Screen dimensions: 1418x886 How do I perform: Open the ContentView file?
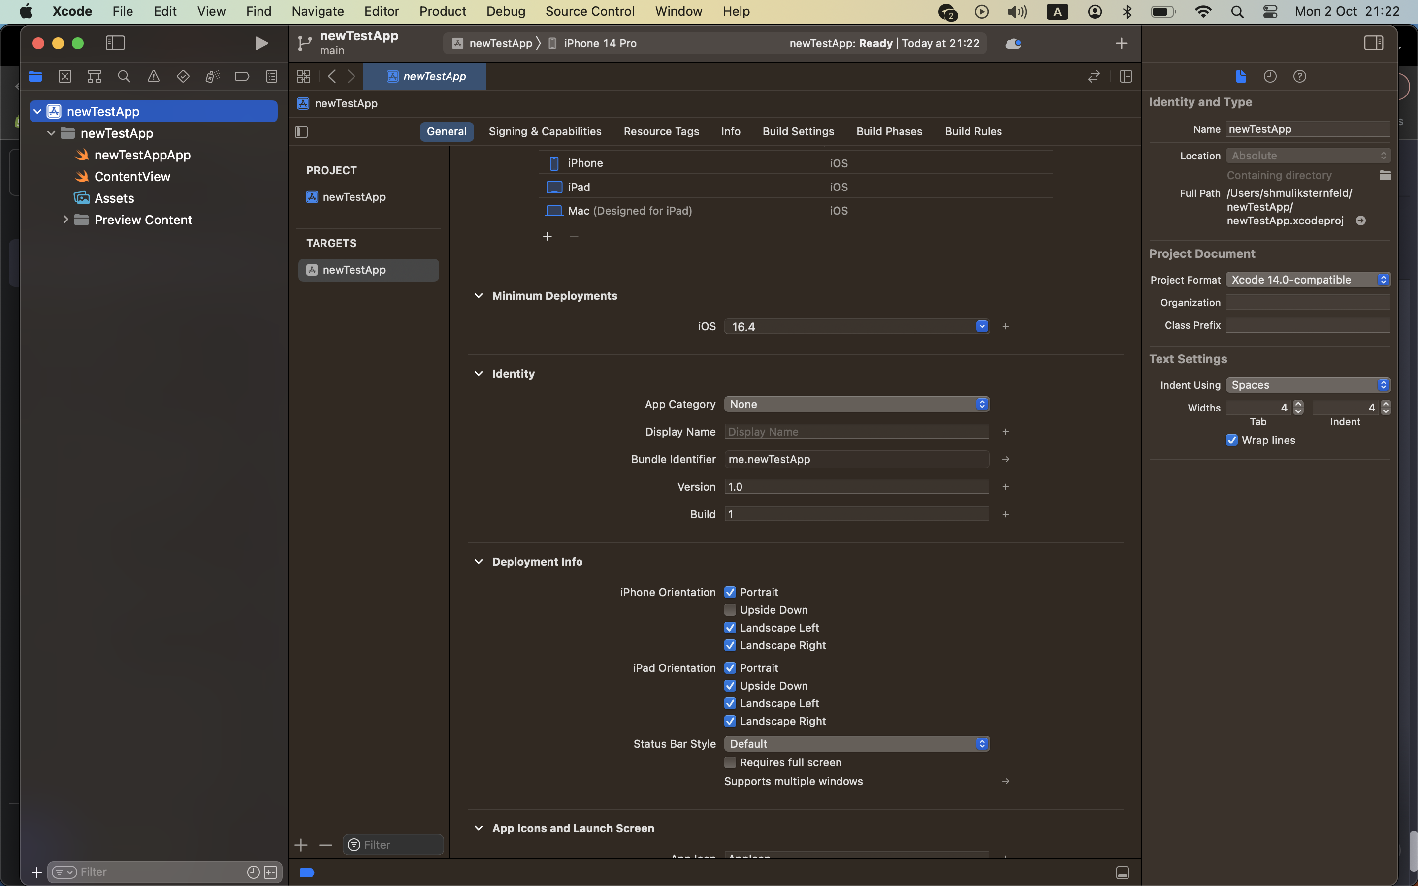coord(132,176)
